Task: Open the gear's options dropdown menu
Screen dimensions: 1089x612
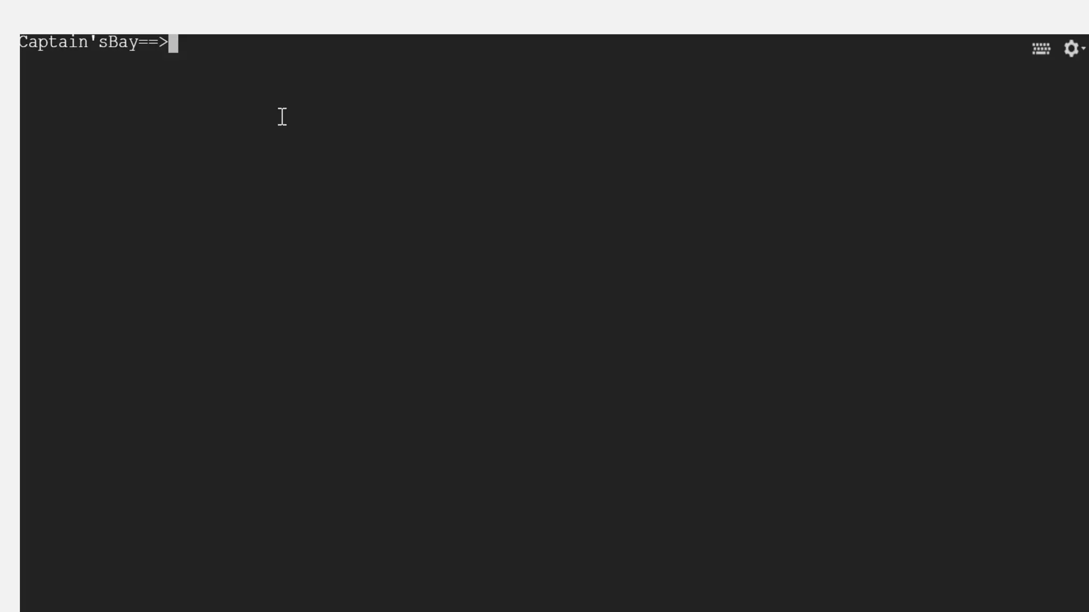Action: click(x=1084, y=48)
